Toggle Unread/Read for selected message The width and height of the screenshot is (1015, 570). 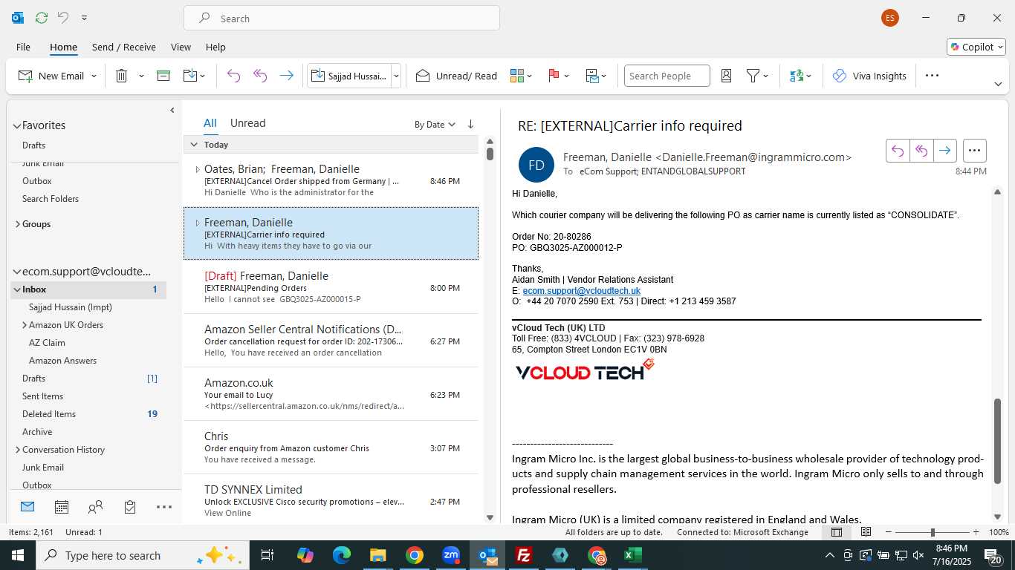click(456, 76)
